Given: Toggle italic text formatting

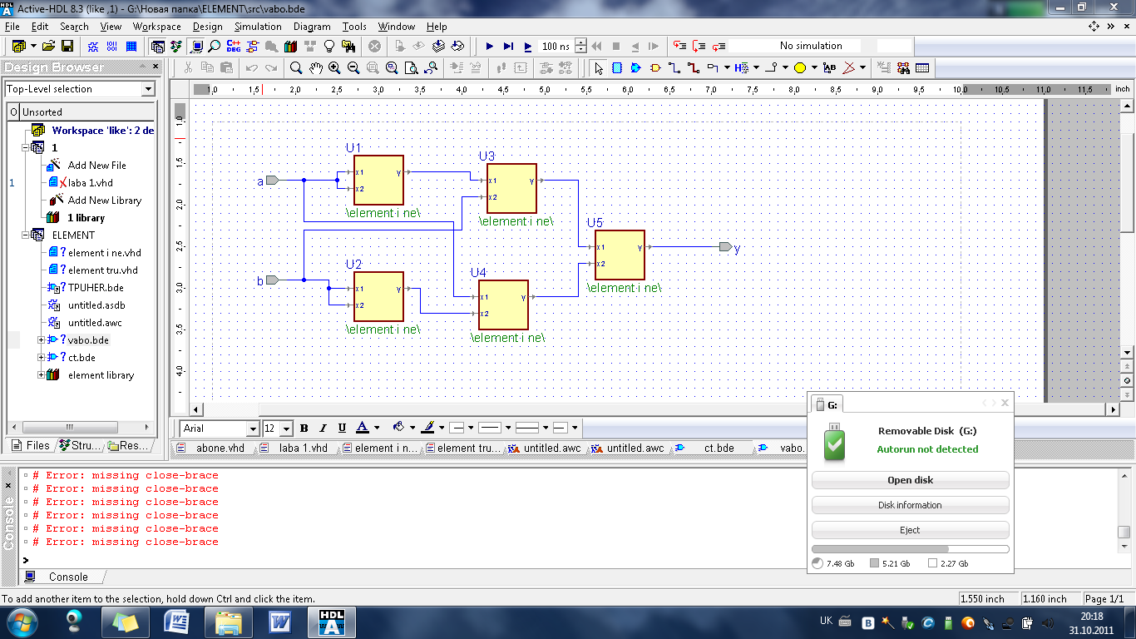Looking at the screenshot, I should click(323, 428).
